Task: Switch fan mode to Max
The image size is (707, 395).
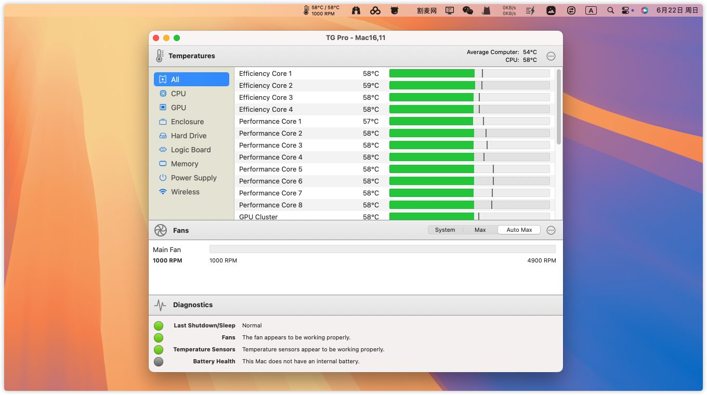Action: click(x=480, y=230)
